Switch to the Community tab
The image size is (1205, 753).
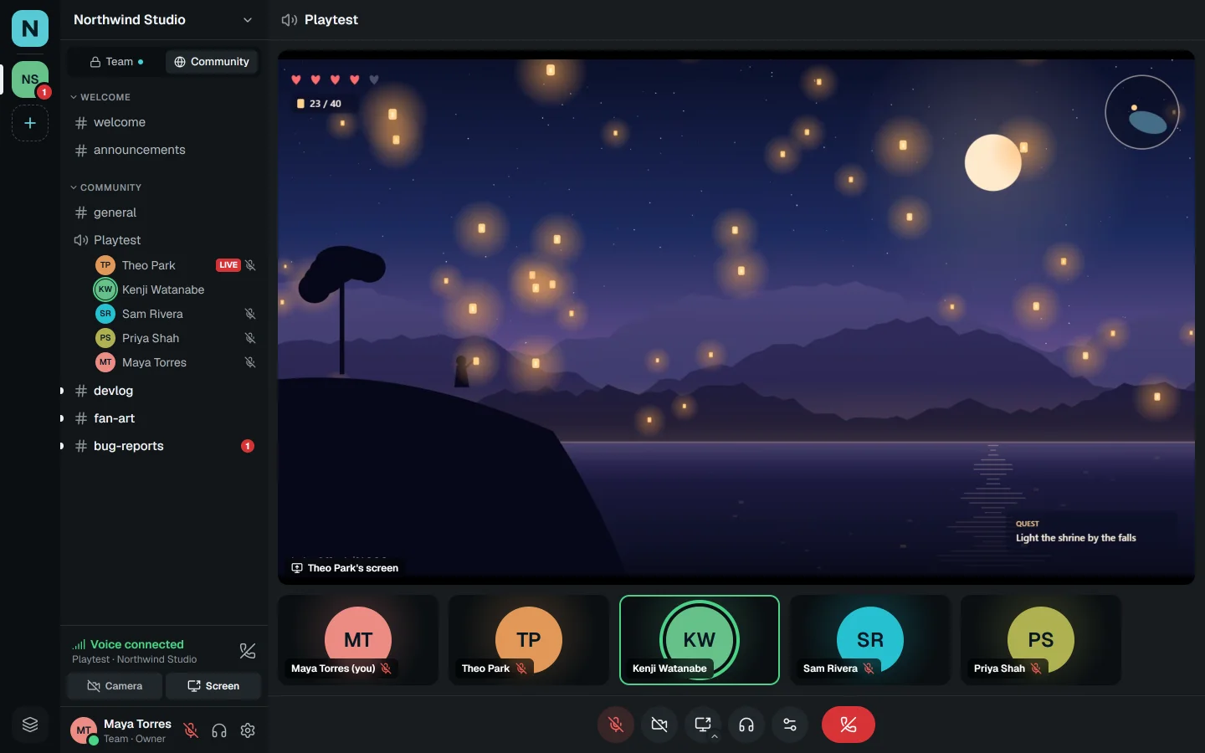click(212, 62)
